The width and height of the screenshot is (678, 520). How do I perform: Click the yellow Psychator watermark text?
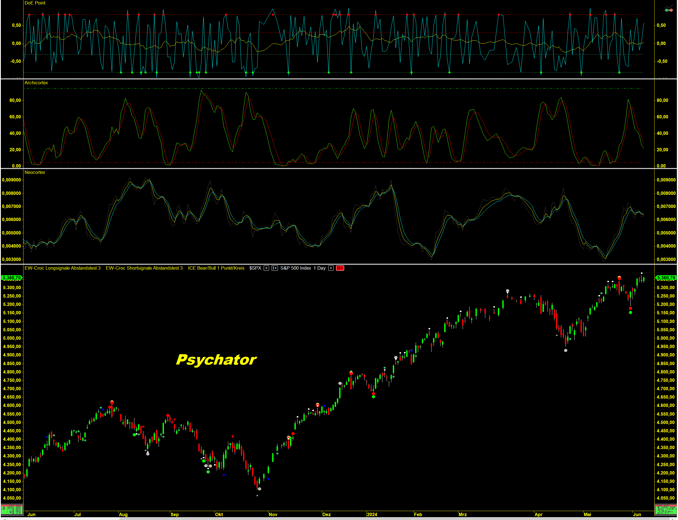point(216,360)
